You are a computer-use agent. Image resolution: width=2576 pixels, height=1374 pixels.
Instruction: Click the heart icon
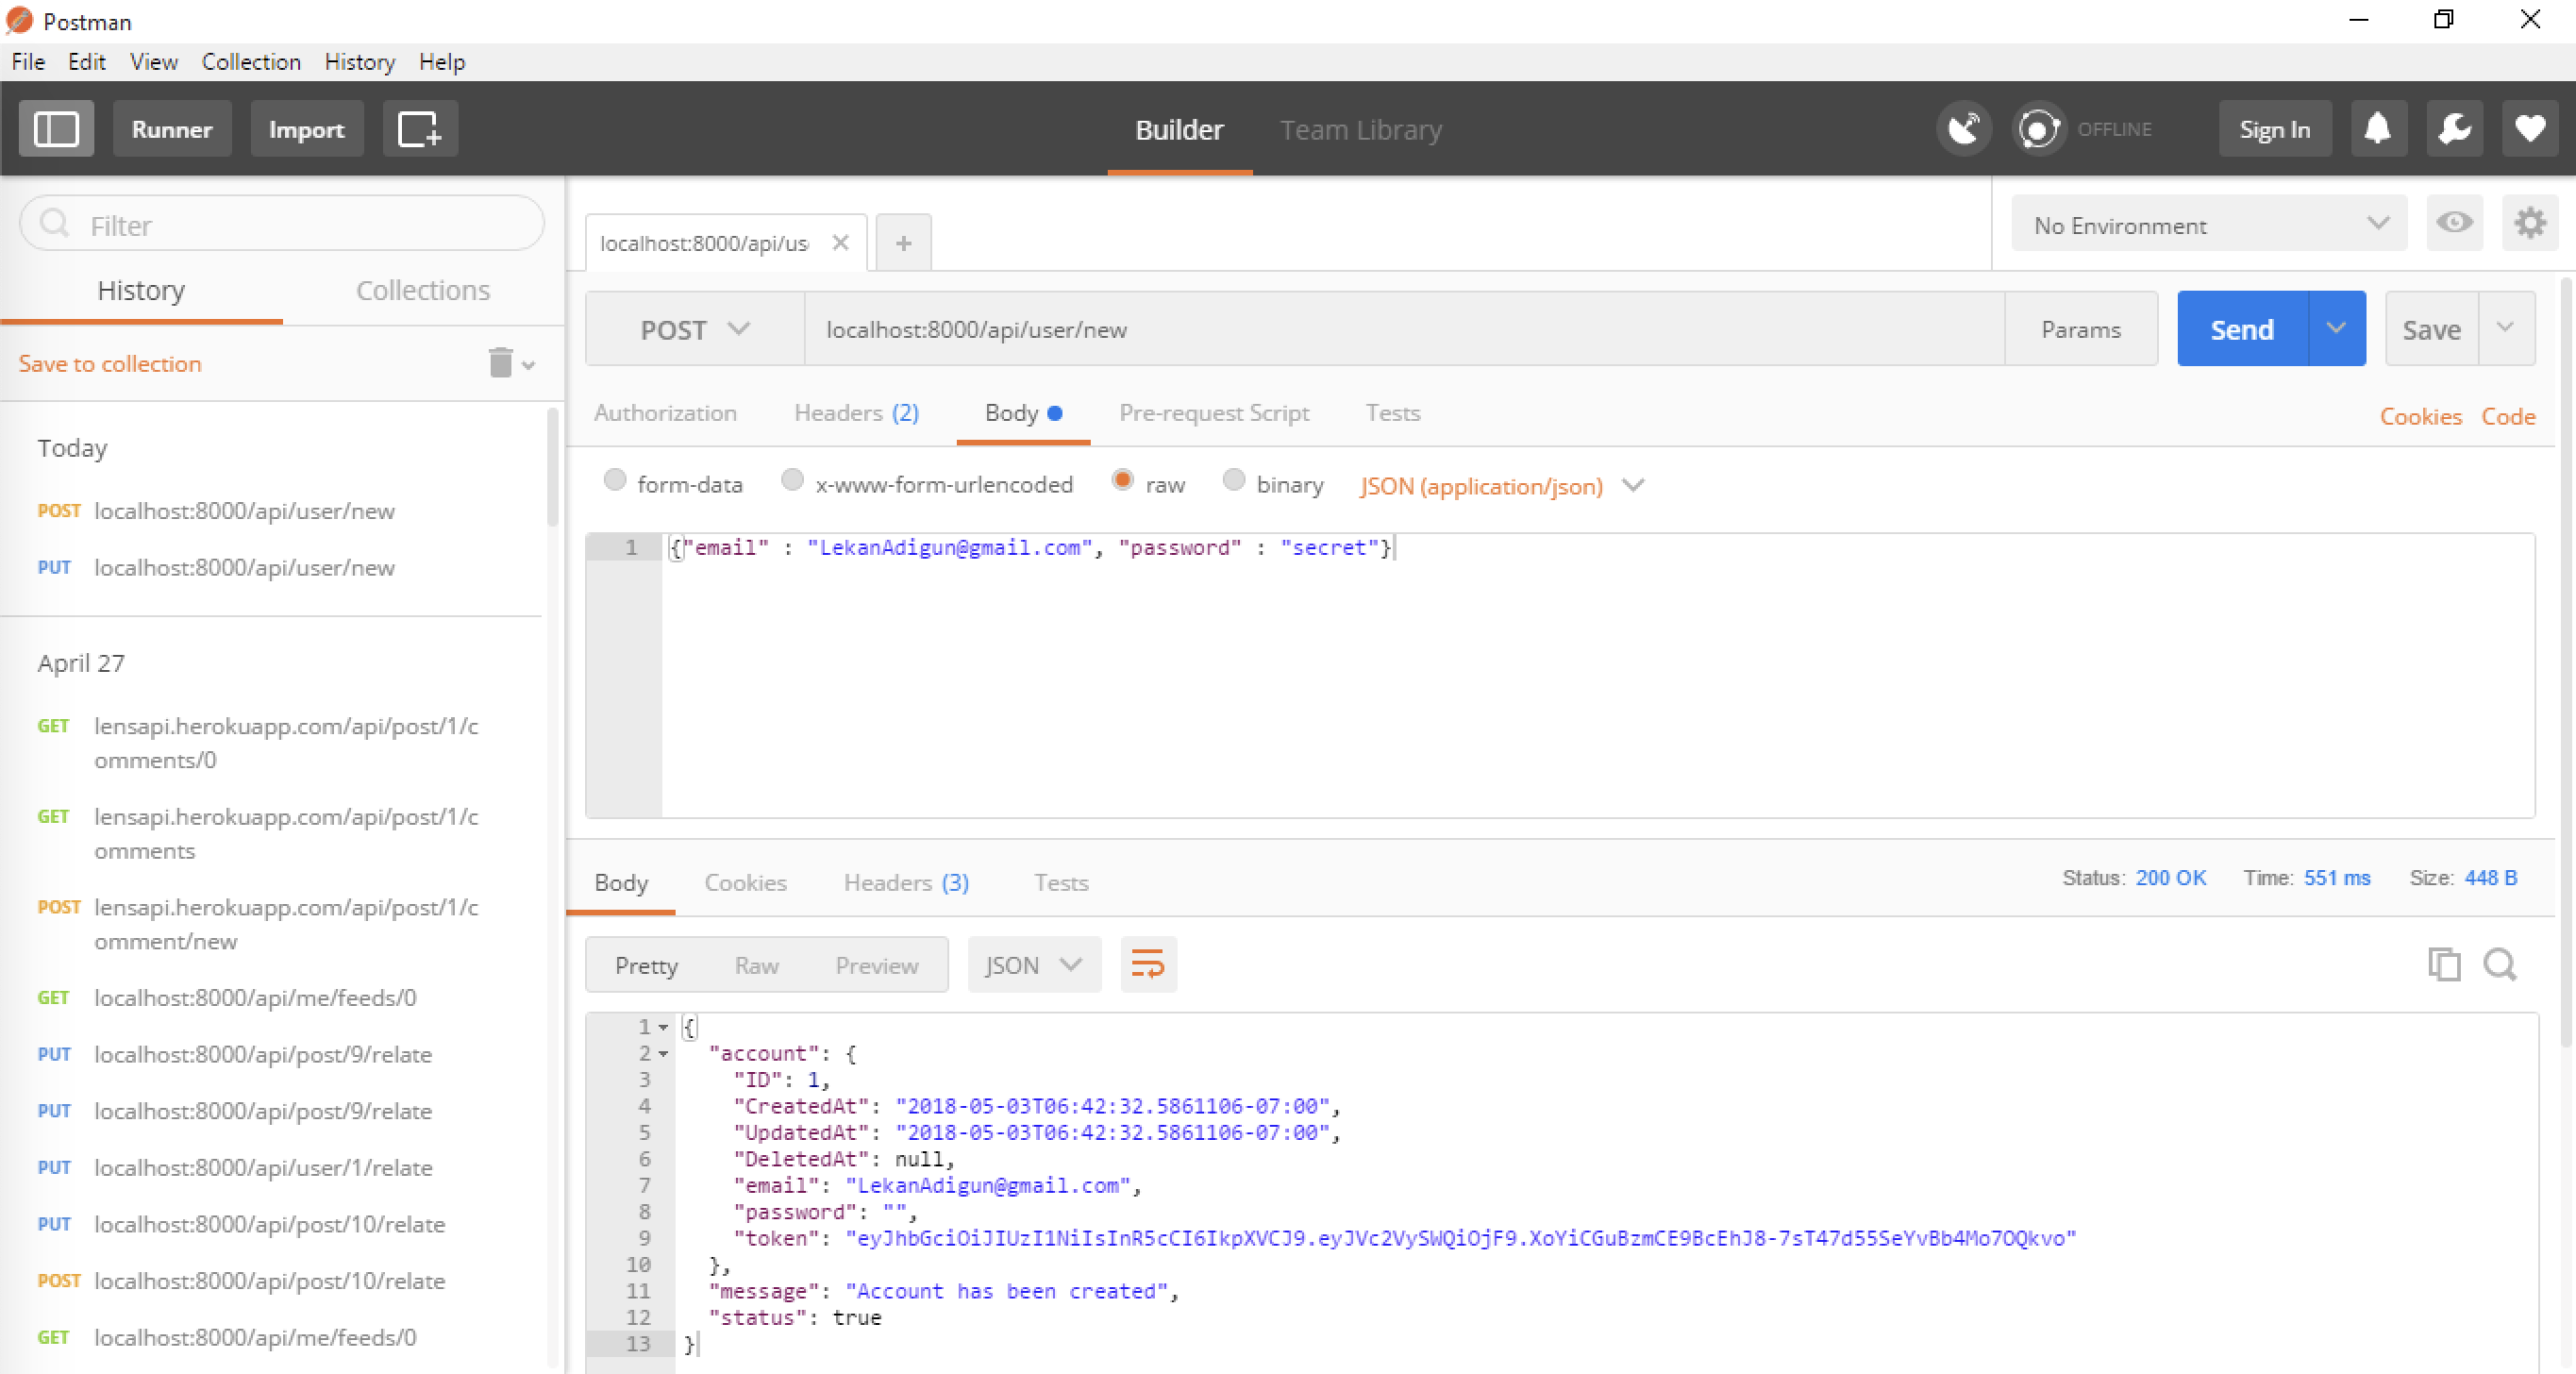click(x=2530, y=129)
